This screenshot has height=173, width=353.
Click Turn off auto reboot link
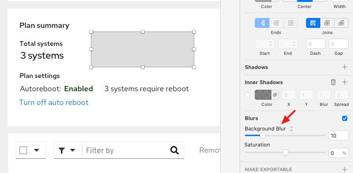coord(54,102)
